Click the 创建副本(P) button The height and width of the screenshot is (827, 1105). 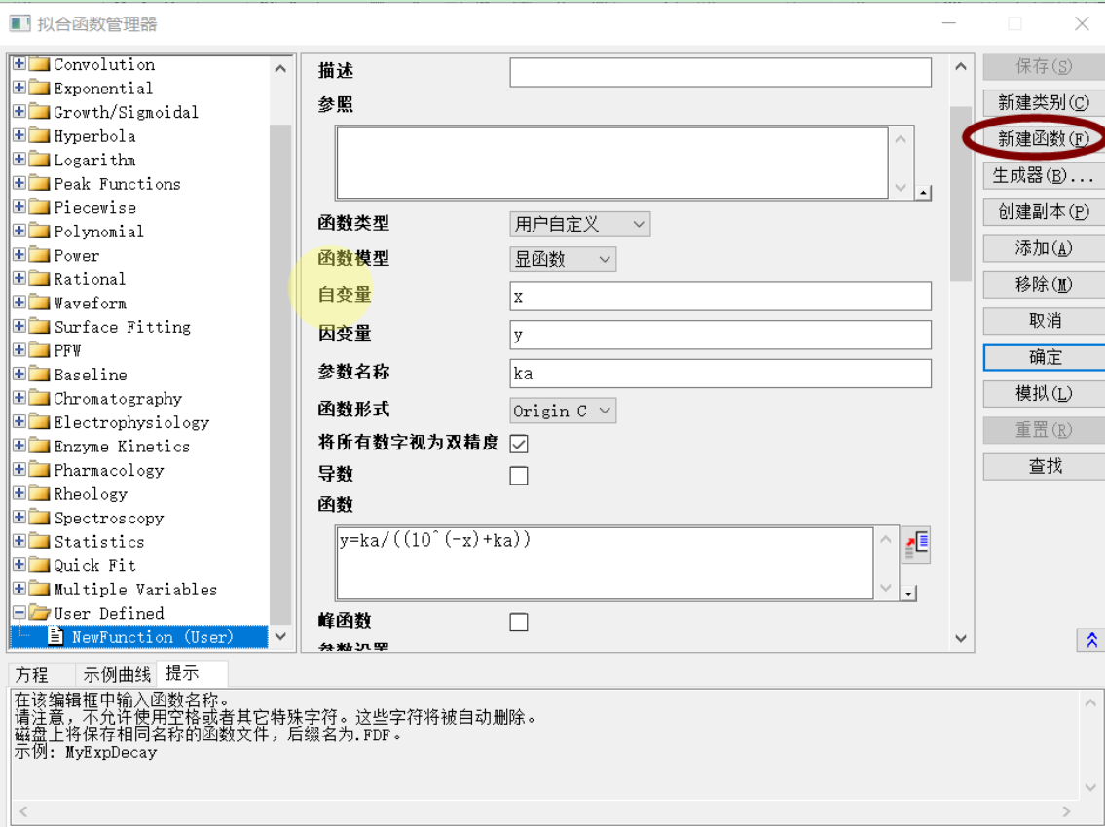pos(1044,211)
